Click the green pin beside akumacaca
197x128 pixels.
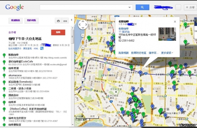[4, 76]
